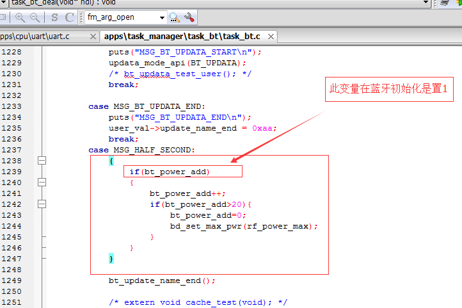Collapse the code fold at line 1240

pyautogui.click(x=42, y=182)
